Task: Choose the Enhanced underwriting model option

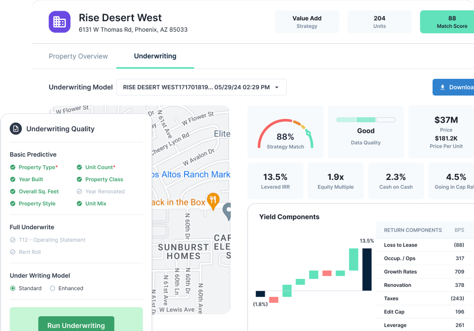Action: [x=52, y=288]
